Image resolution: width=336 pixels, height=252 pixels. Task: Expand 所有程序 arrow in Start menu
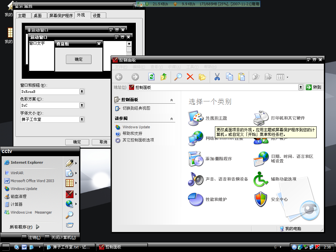coord(38,227)
